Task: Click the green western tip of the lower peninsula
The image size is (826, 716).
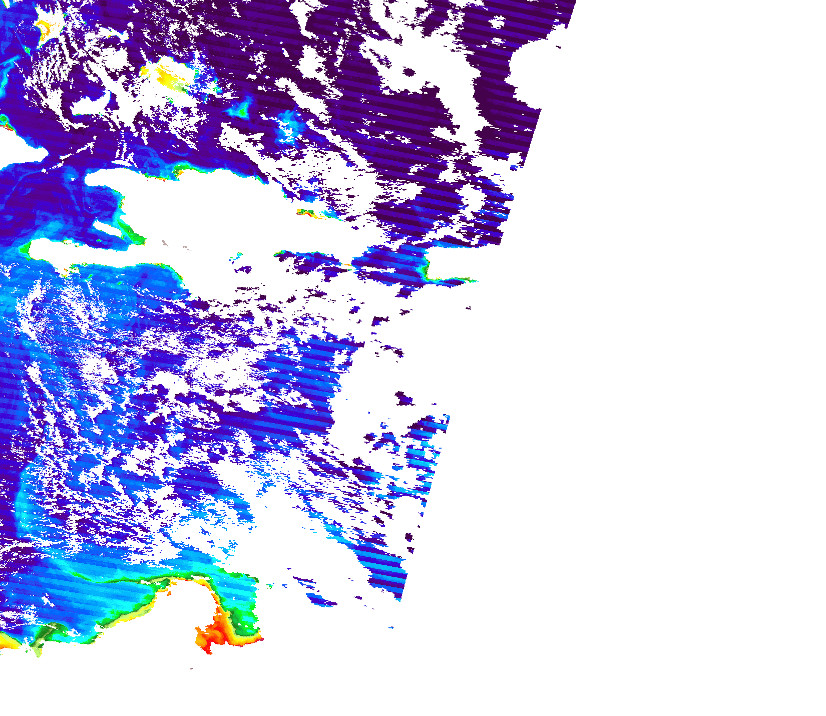Action: (x=25, y=248)
